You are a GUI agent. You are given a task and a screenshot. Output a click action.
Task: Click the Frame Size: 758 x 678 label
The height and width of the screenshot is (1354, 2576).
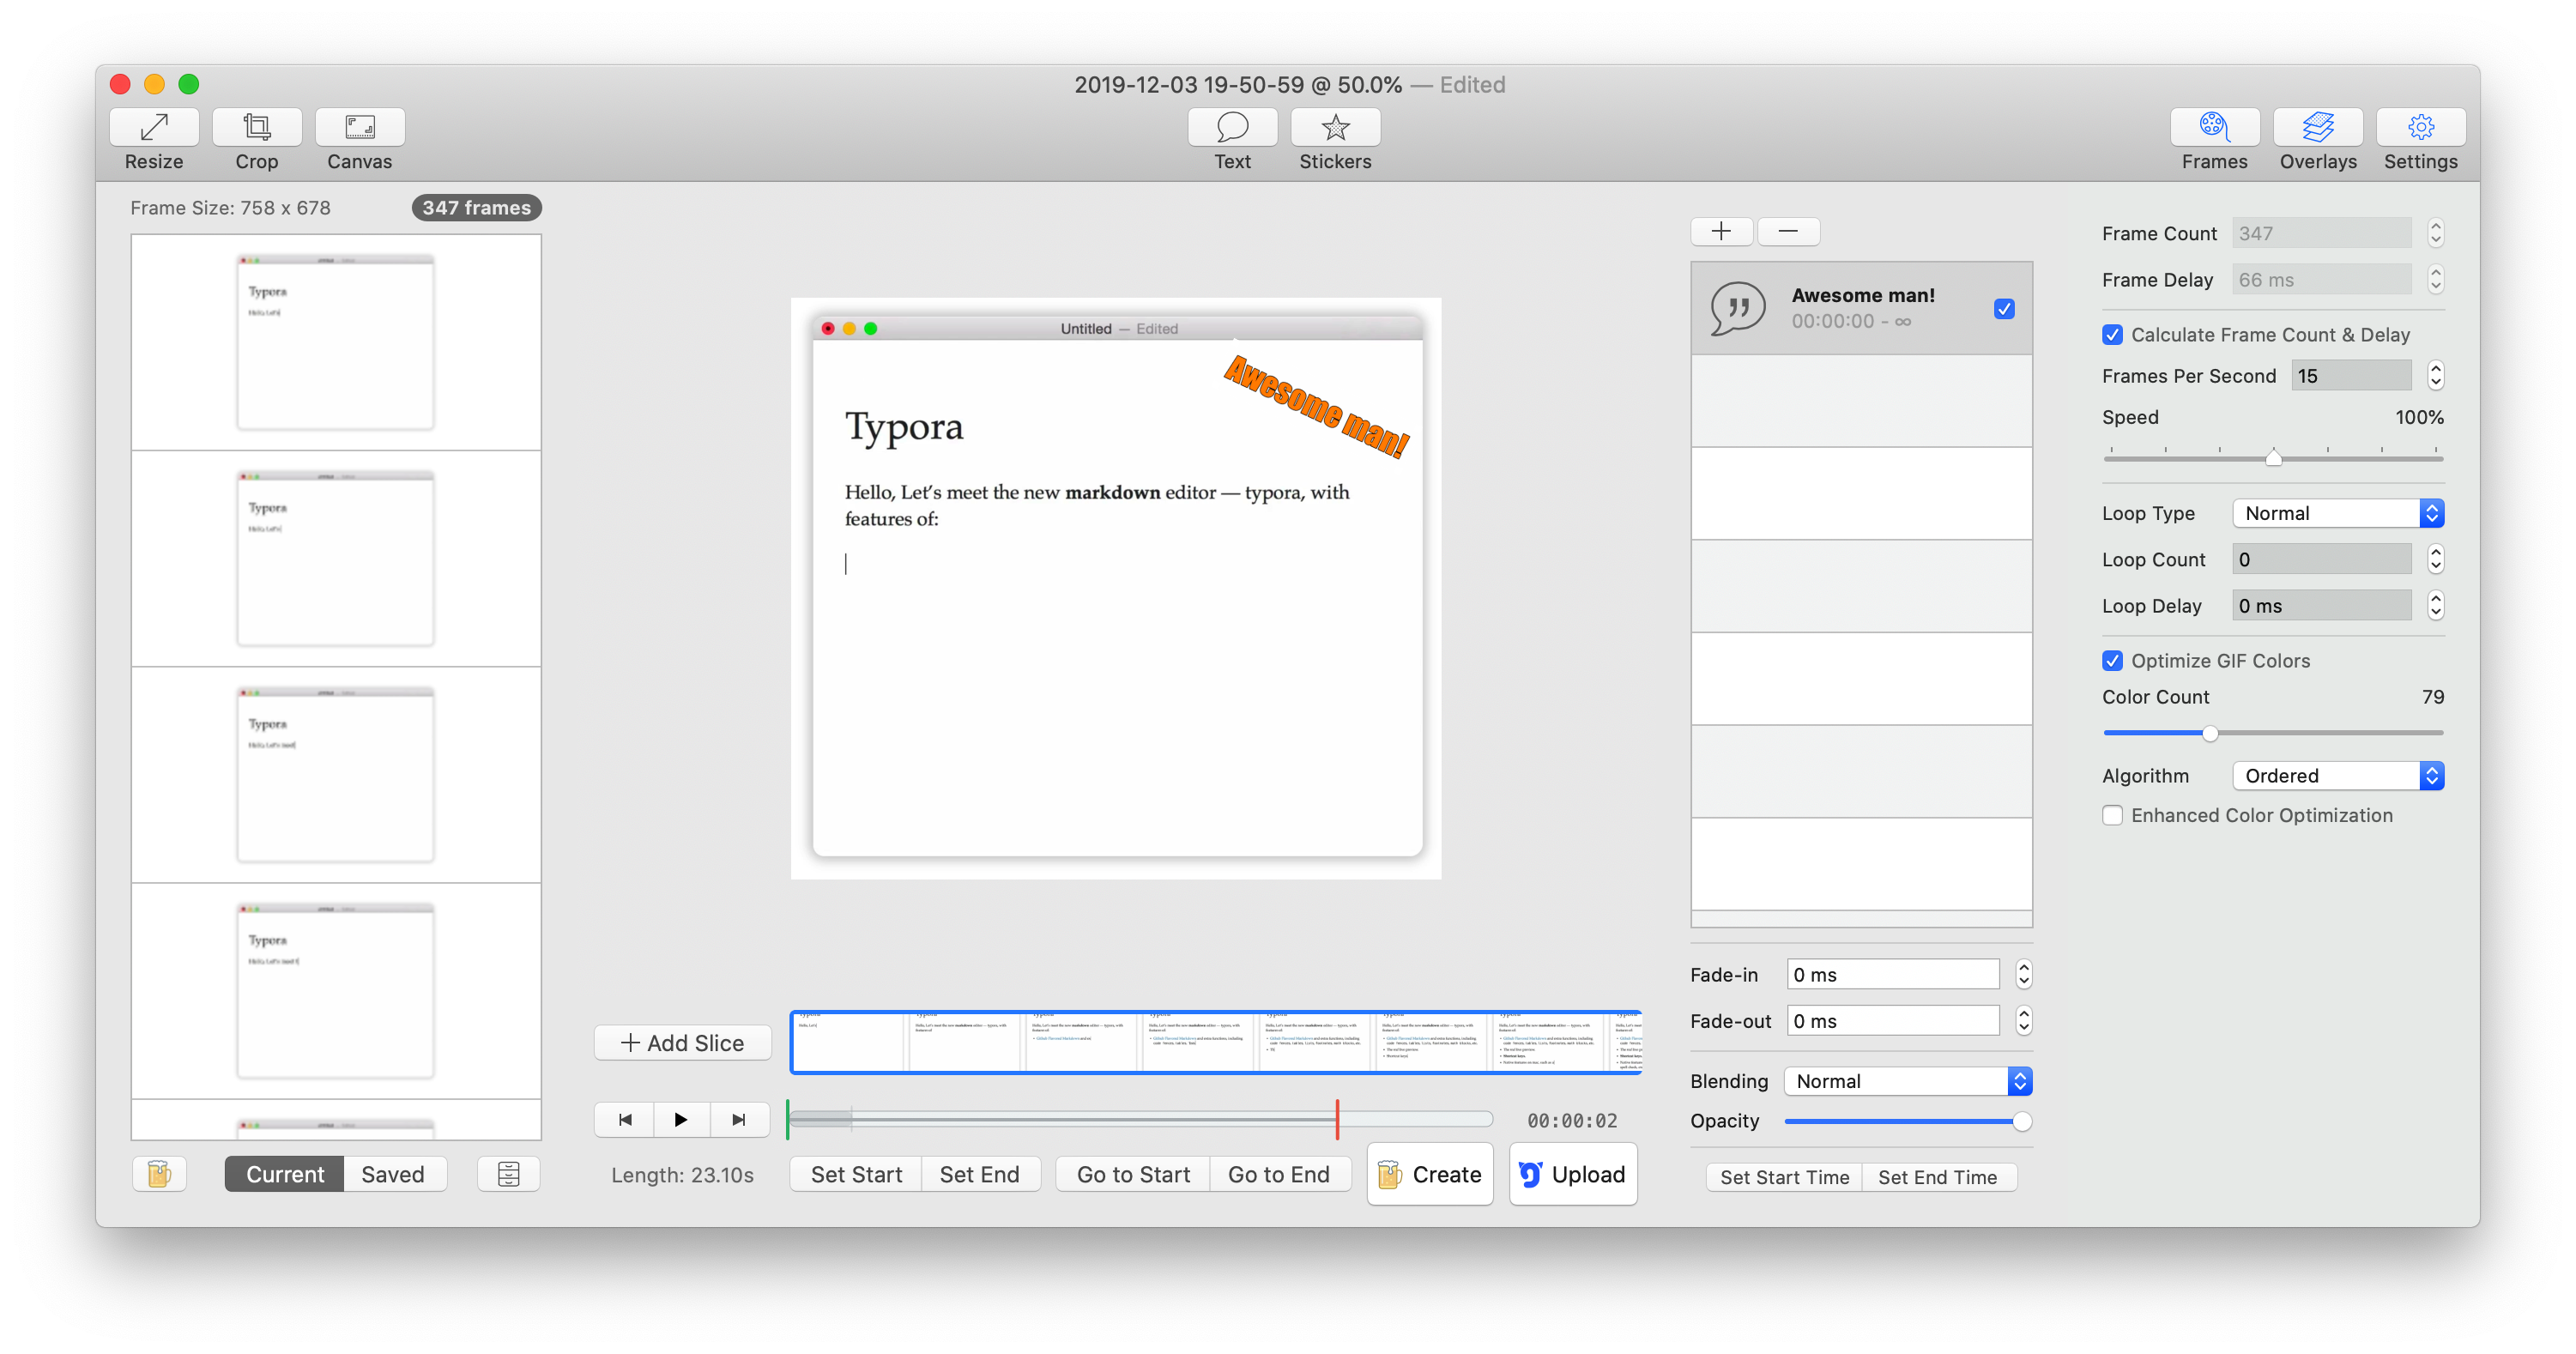[230, 208]
